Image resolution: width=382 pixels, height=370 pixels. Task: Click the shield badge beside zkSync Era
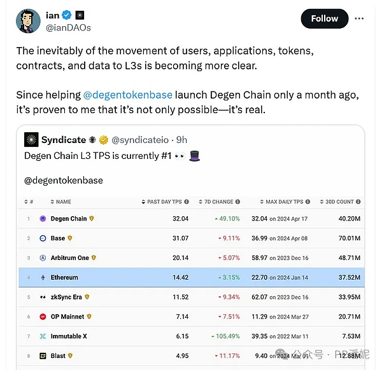(x=86, y=297)
